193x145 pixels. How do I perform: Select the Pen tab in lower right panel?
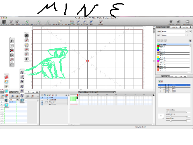tap(165, 77)
